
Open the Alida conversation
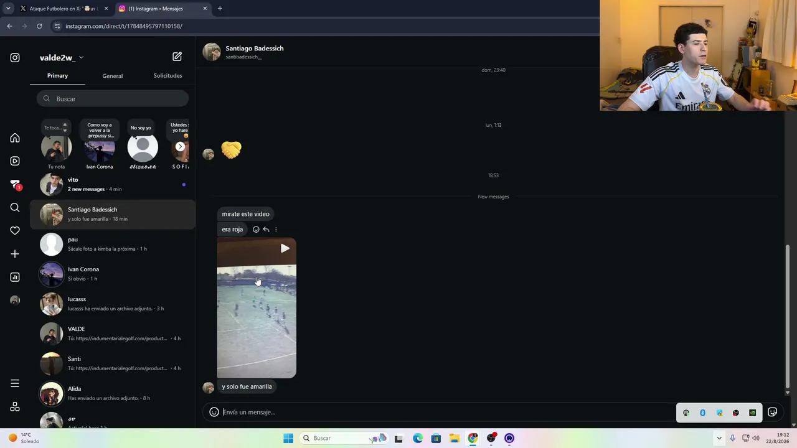pyautogui.click(x=113, y=394)
